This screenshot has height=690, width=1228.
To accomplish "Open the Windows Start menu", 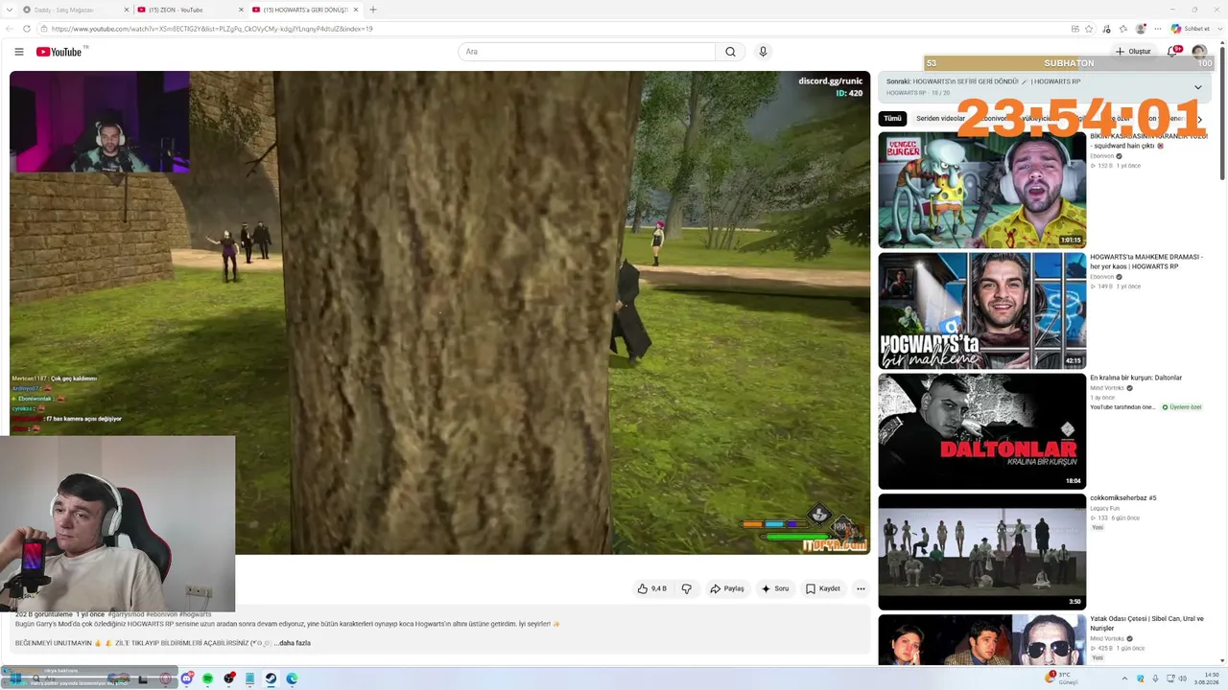I will (x=15, y=678).
